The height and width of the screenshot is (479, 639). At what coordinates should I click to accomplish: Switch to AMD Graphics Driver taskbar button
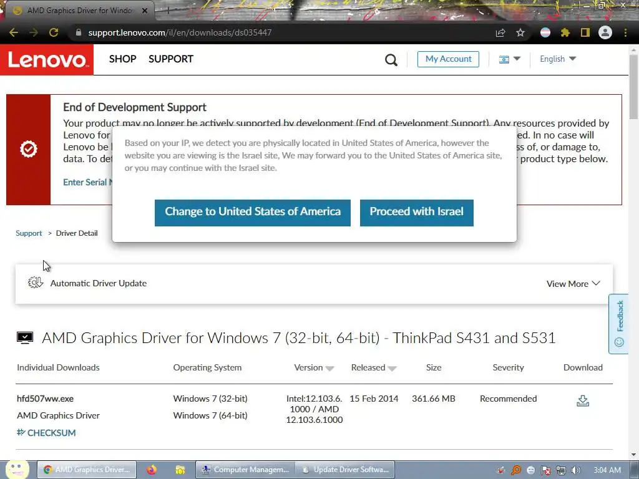[x=87, y=470]
